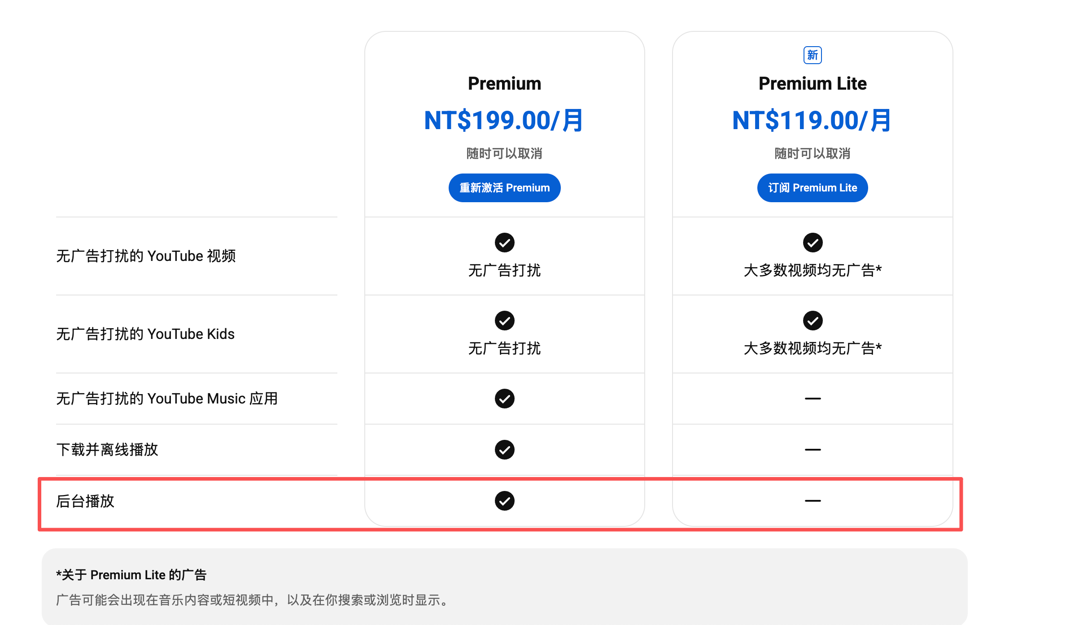Click the blue 新 badge icon
The height and width of the screenshot is (625, 1066).
tap(812, 55)
